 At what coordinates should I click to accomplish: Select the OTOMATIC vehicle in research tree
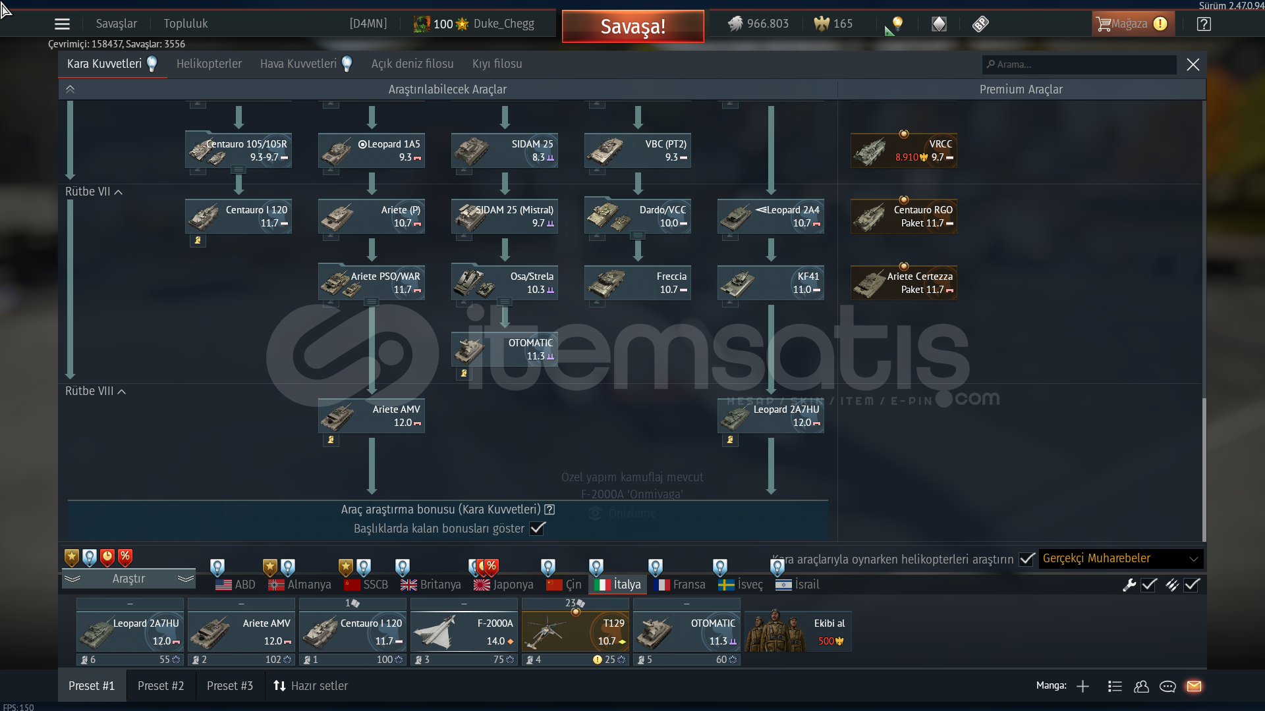click(x=505, y=350)
